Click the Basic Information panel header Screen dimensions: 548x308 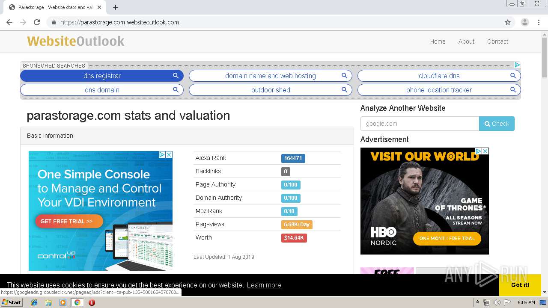tap(187, 136)
